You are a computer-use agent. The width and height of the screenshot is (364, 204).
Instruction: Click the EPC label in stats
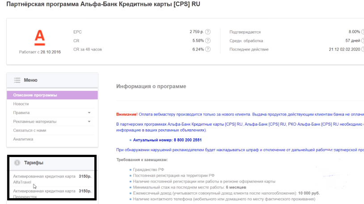coord(77,32)
